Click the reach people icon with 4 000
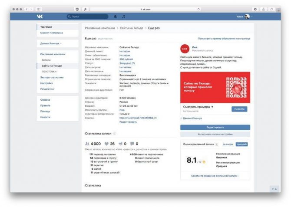Image resolution: width=291 pixels, height=207 pixels. tap(87, 144)
